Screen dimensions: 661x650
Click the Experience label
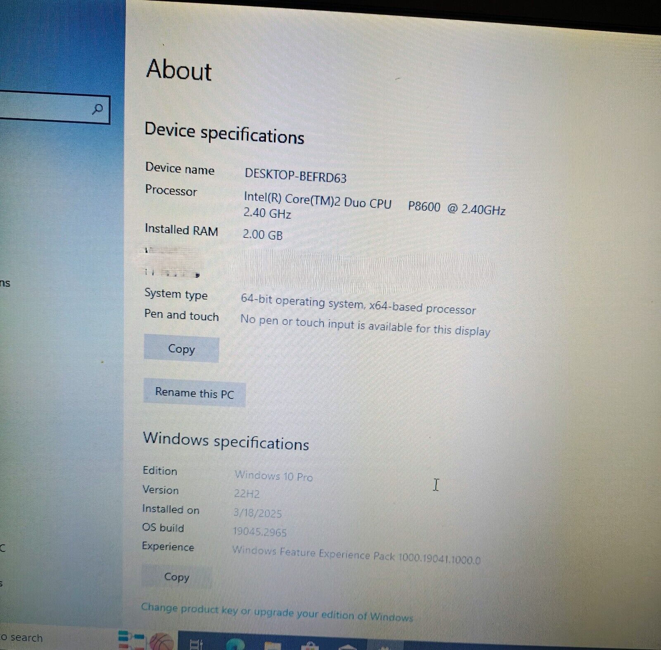tap(168, 546)
